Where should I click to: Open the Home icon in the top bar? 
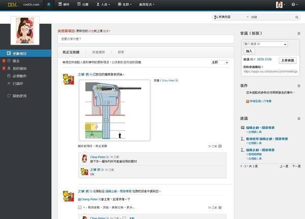pos(49,5)
